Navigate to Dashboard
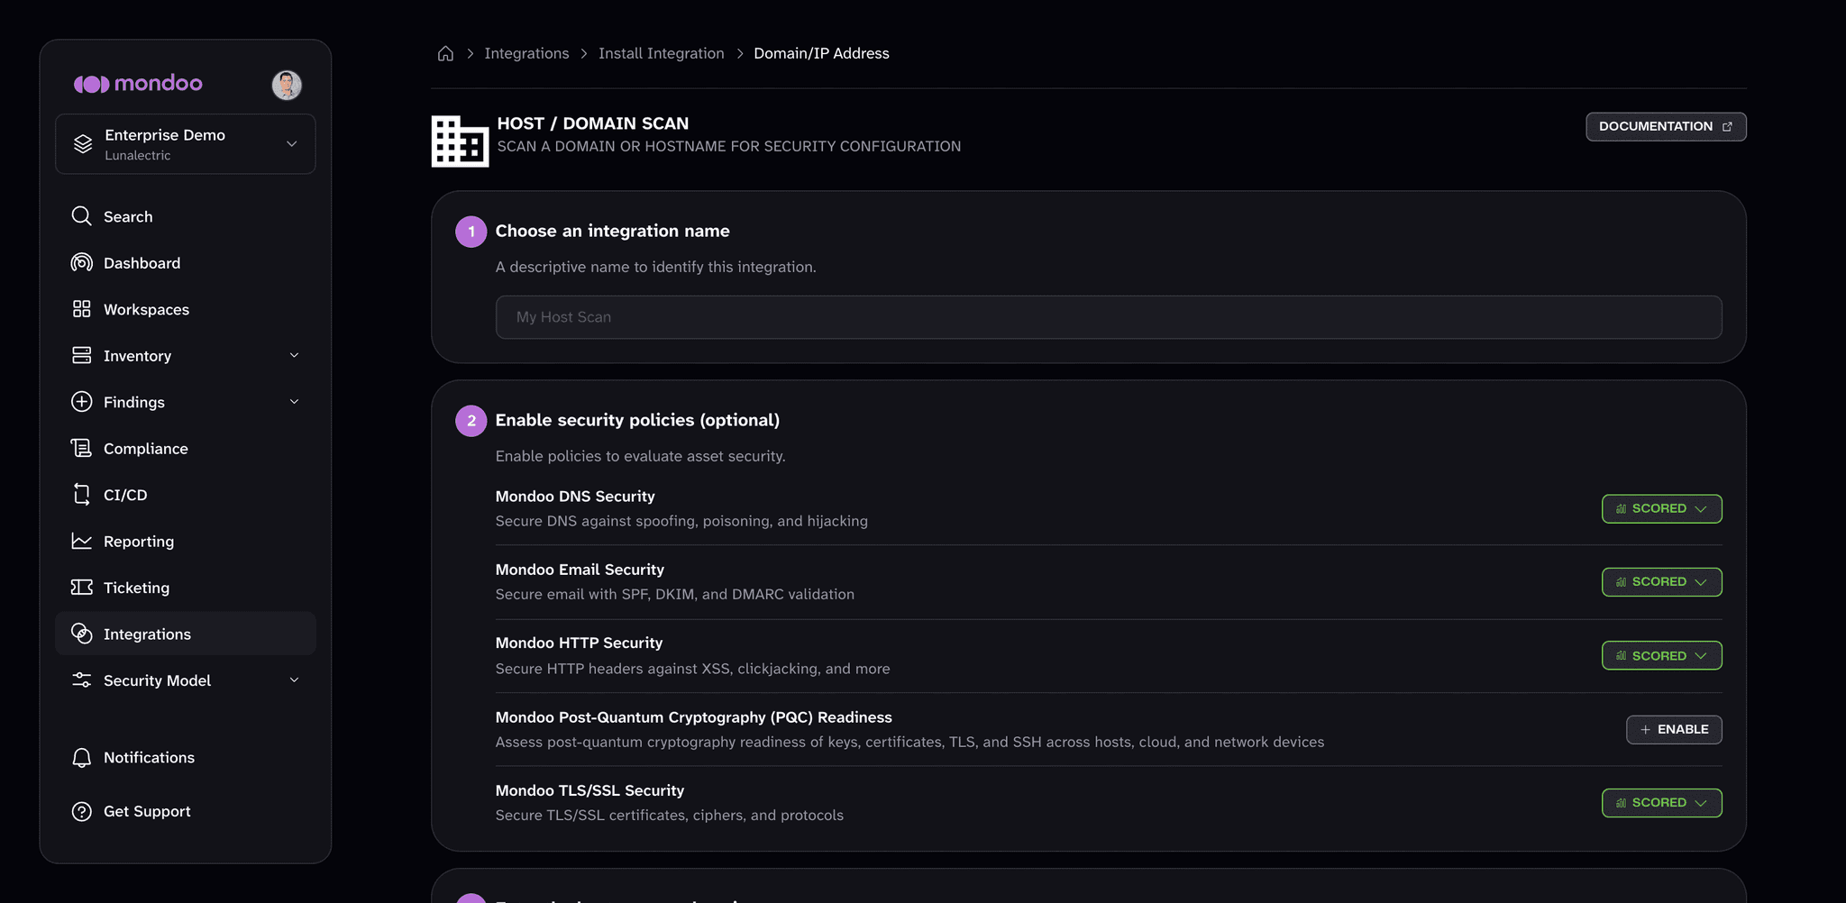 (x=186, y=263)
